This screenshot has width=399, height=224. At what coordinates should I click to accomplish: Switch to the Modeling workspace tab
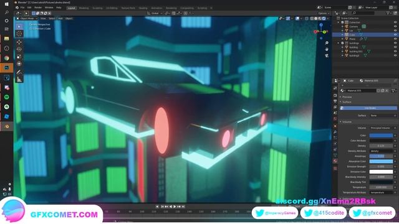84,8
